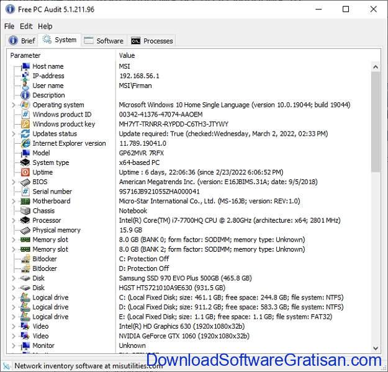388x372 pixels.
Task: Select the Notebook chassis value
Action: (133, 211)
